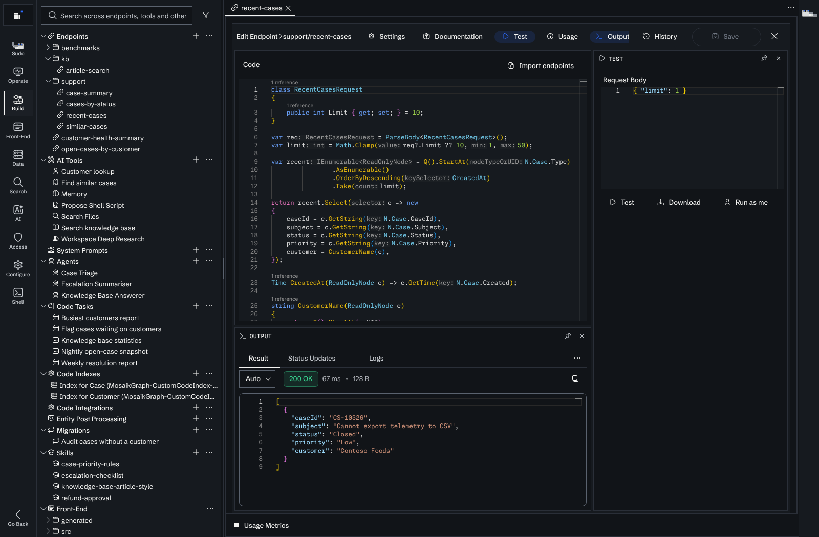Image resolution: width=819 pixels, height=537 pixels.
Task: Open the Access section in sidebar
Action: 18,241
